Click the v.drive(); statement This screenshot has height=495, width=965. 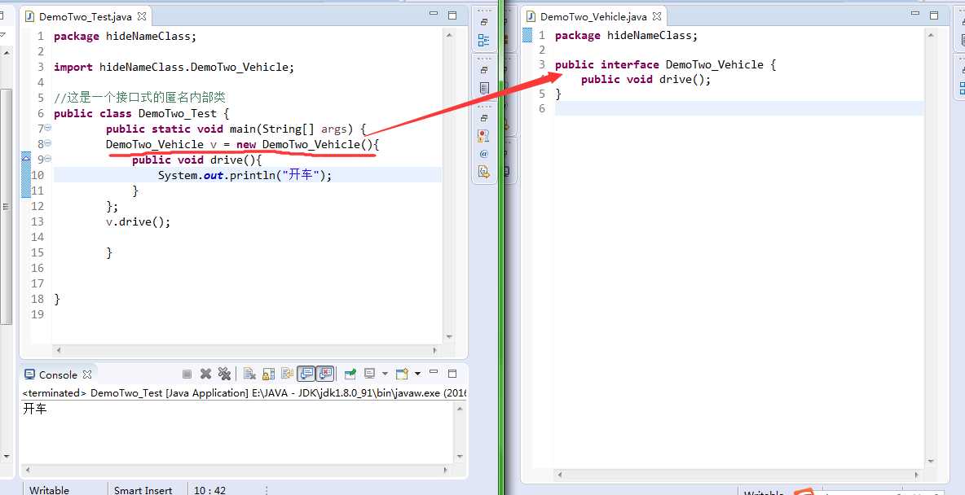click(138, 221)
